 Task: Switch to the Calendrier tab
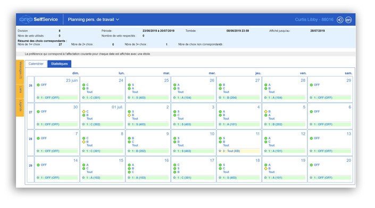point(36,64)
